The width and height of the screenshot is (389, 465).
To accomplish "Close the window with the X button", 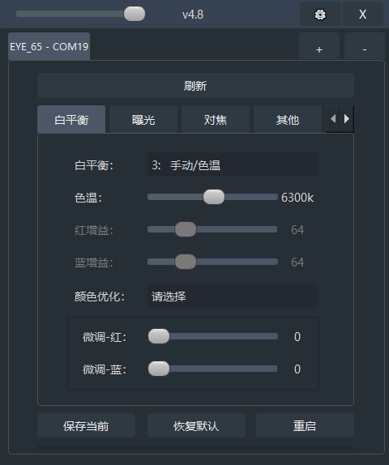I will [362, 15].
